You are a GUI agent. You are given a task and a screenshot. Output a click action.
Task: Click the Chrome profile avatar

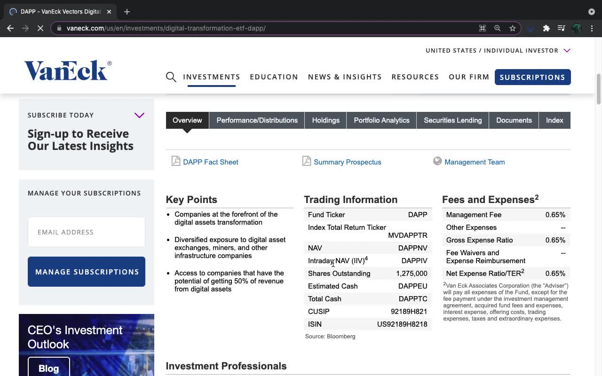point(577,28)
